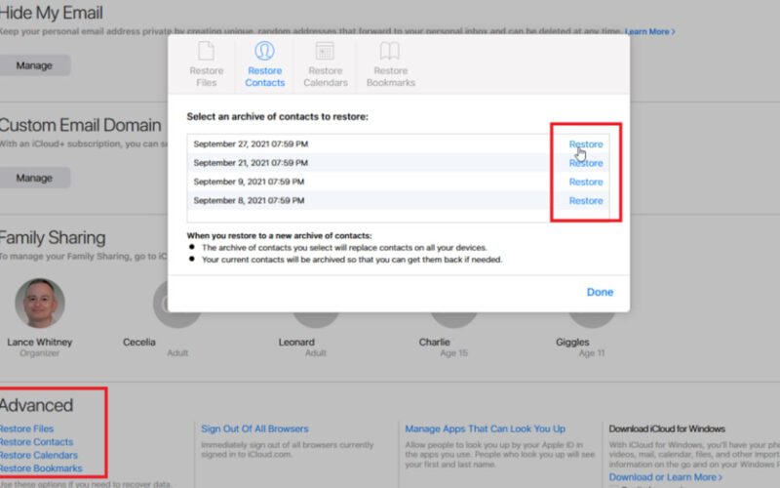
Task: Click Advanced section heading
Action: point(36,405)
